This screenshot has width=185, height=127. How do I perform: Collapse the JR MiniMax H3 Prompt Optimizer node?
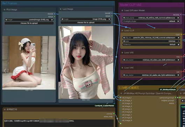click(121, 94)
